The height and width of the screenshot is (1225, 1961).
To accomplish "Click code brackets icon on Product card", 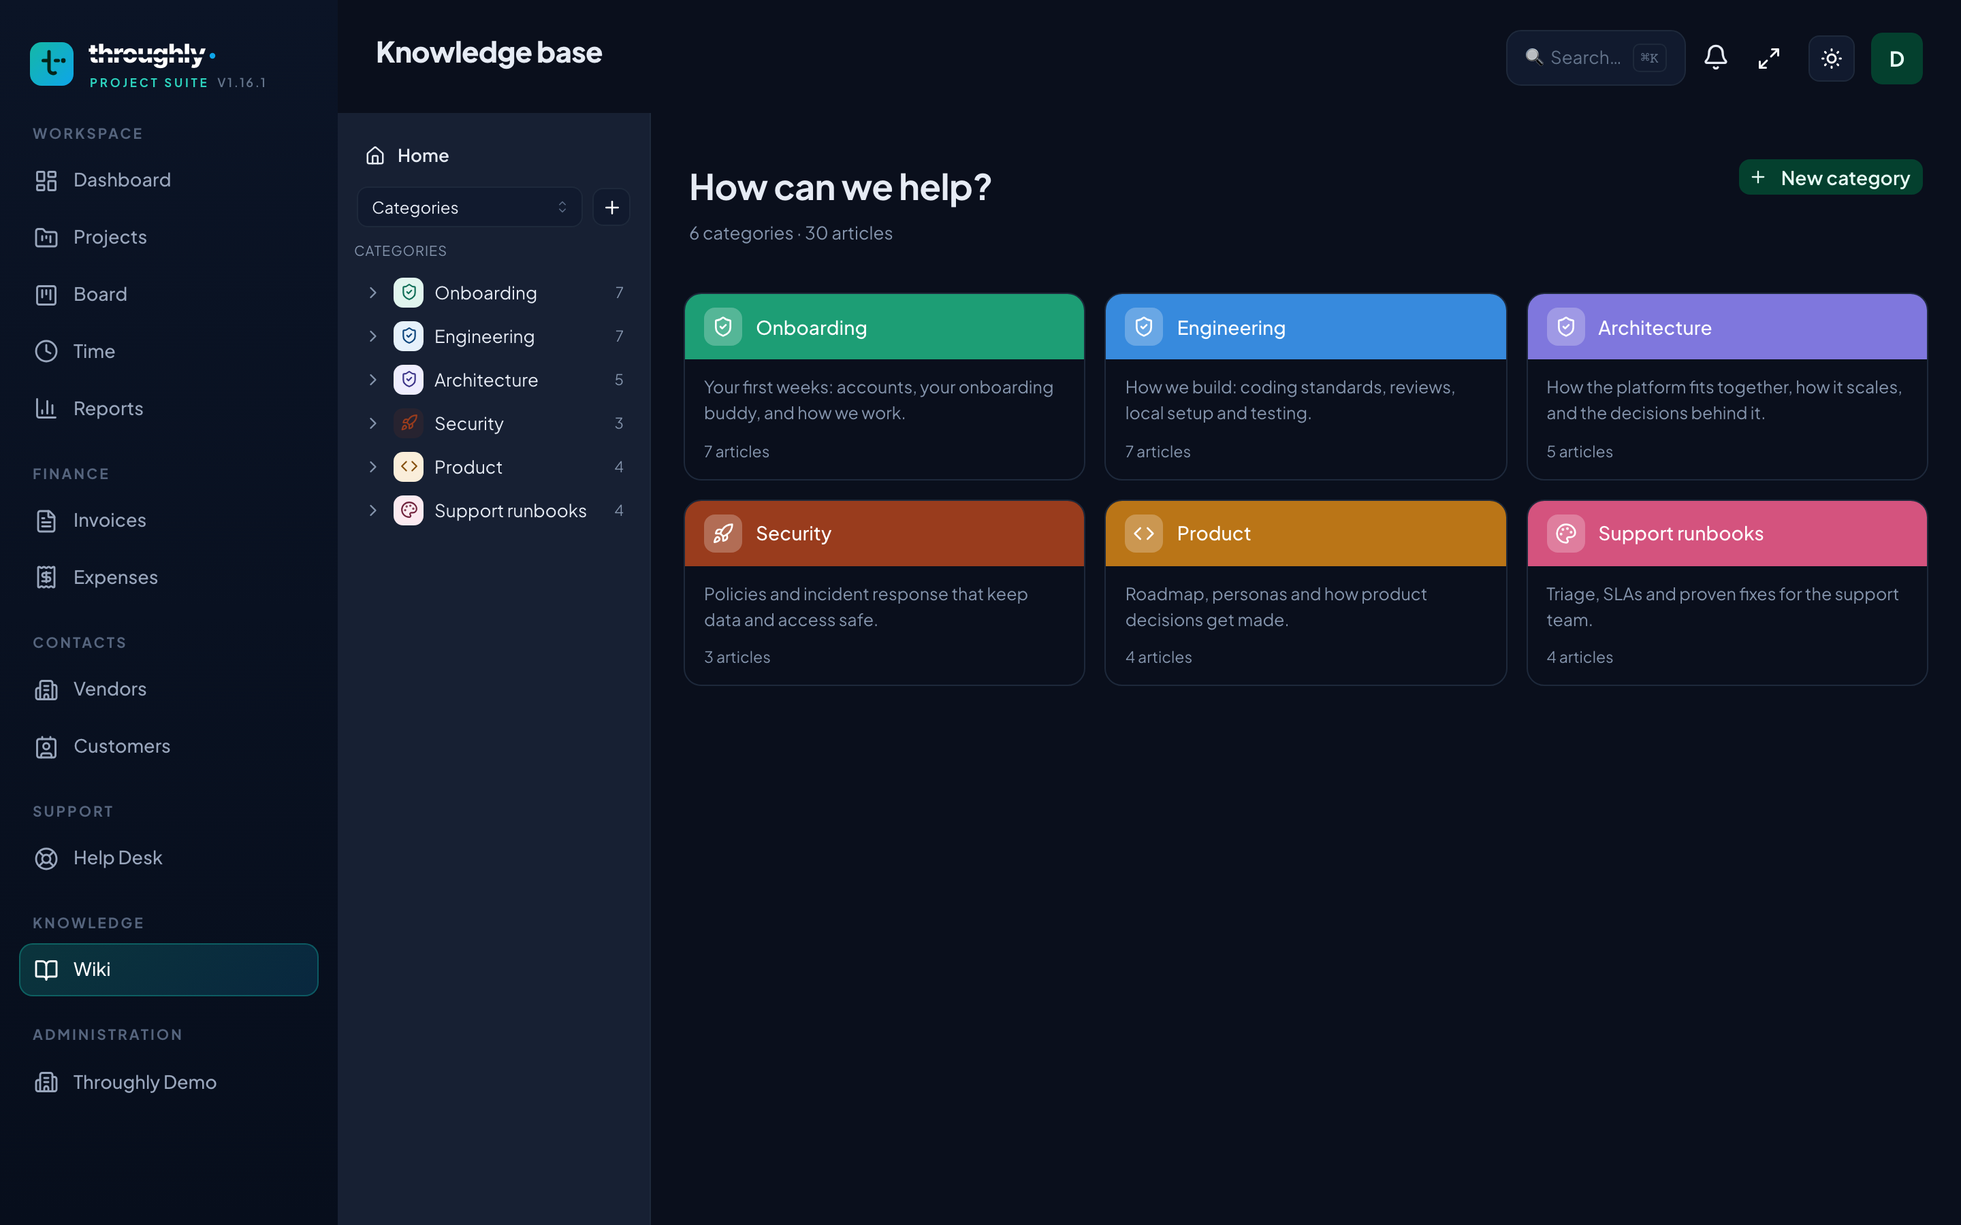I will [1143, 533].
